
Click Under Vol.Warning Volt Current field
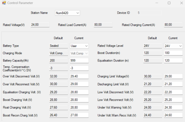(173, 108)
